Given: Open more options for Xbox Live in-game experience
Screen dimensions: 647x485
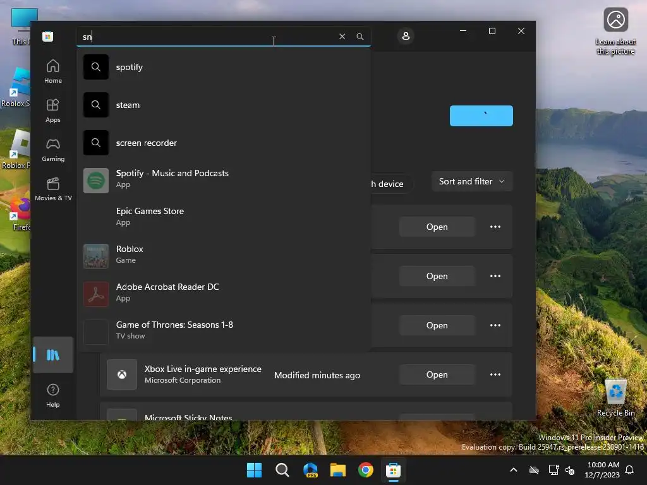Looking at the screenshot, I should [495, 375].
